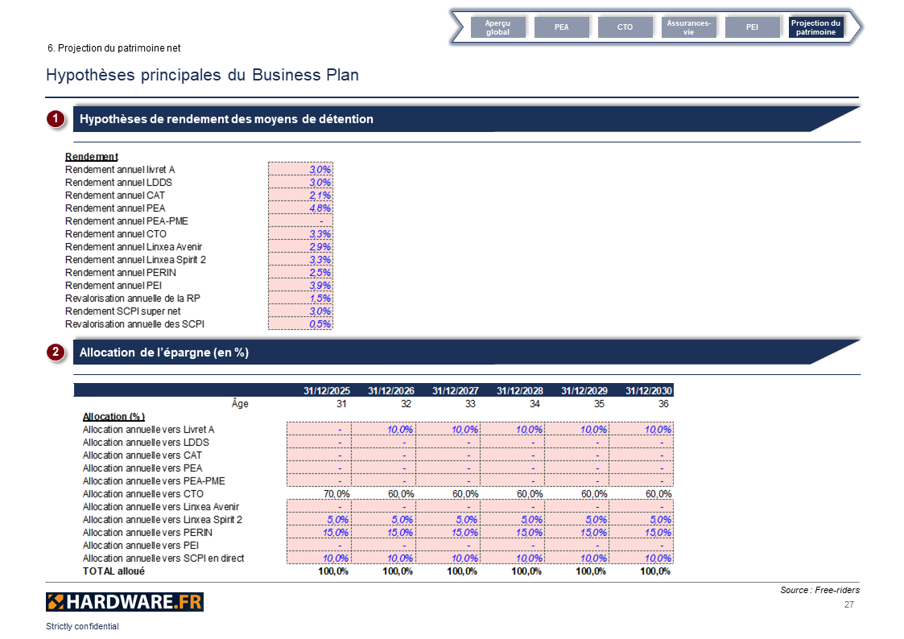
Task: Click the Âge value 36
Action: click(x=663, y=403)
